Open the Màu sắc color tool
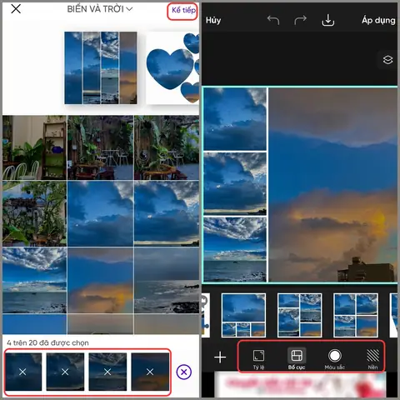The width and height of the screenshot is (400, 400). click(x=335, y=359)
